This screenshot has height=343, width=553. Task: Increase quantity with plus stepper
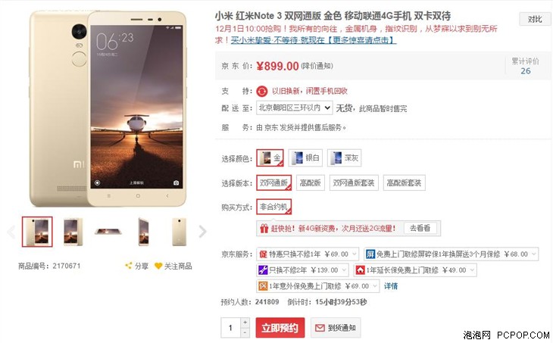(245, 323)
